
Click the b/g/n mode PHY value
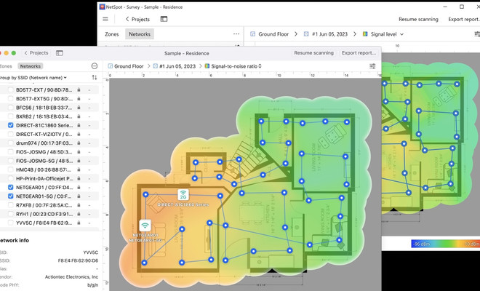[x=93, y=285]
